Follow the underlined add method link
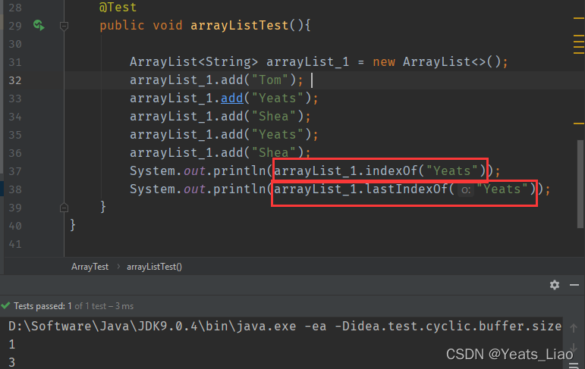Image resolution: width=585 pixels, height=369 pixels. [232, 99]
